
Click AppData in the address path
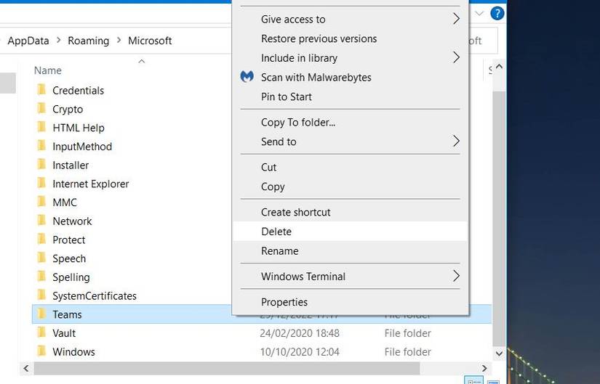[x=28, y=41]
